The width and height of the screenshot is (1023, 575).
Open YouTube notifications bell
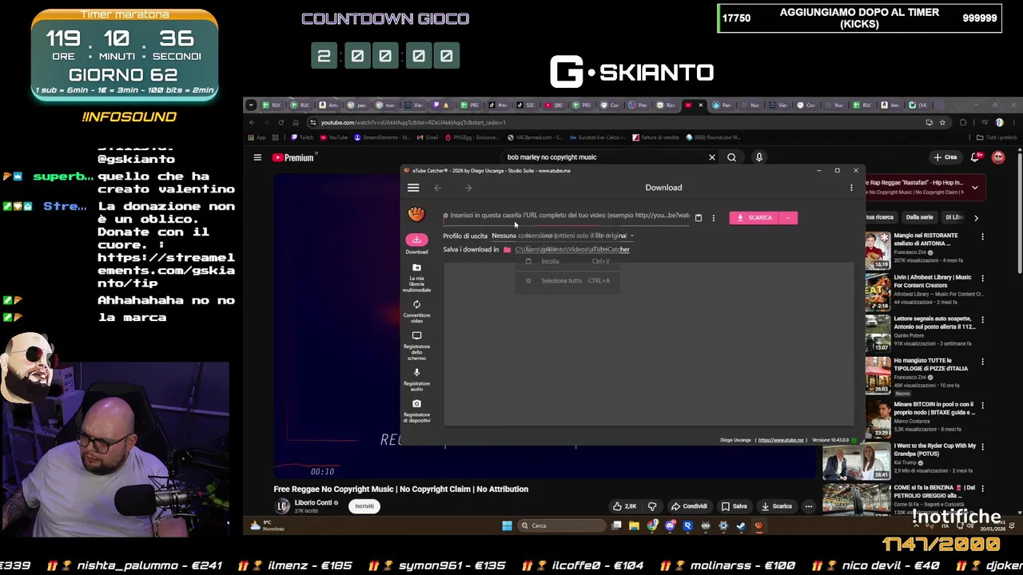click(x=976, y=157)
